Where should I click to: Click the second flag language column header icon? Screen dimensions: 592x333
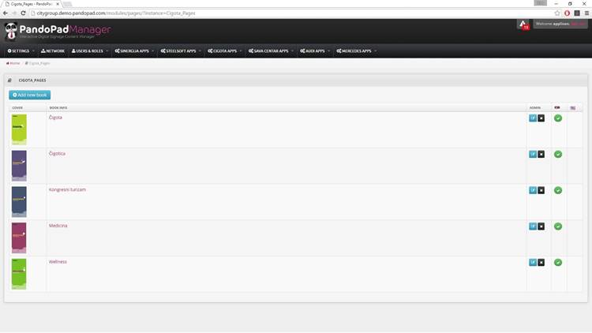click(573, 108)
